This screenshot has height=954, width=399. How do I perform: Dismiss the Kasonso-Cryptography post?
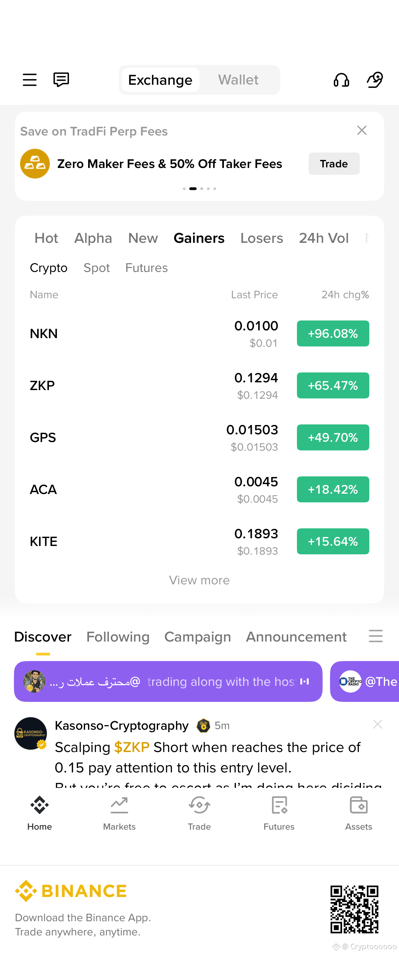coord(377,724)
